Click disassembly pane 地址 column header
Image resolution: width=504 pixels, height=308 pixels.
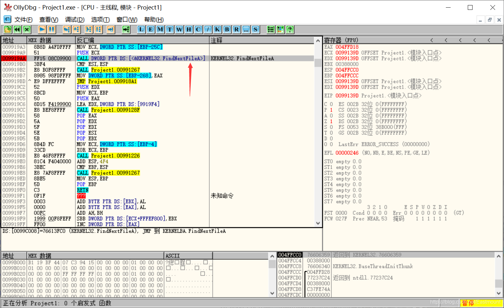(x=14, y=40)
